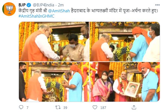Viewport: 164px width, 112px height.
Task: Click the reply count 7
Action: [28, 108]
